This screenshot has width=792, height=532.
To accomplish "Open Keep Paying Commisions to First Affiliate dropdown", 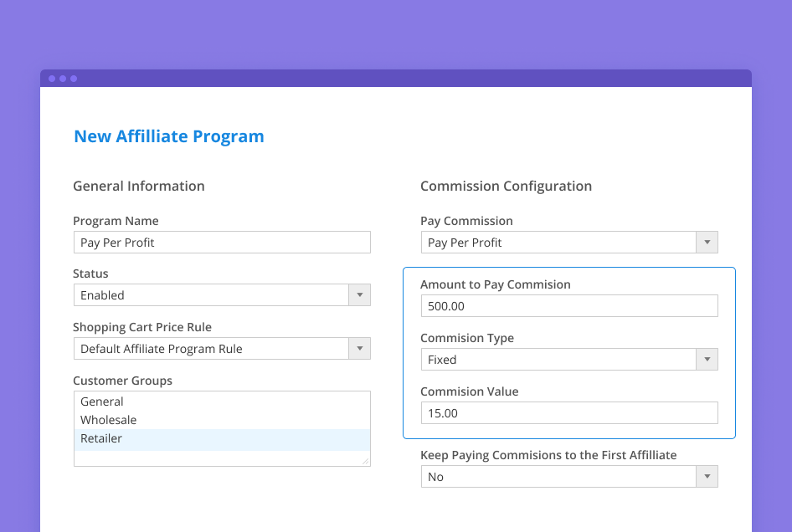I will coord(707,477).
